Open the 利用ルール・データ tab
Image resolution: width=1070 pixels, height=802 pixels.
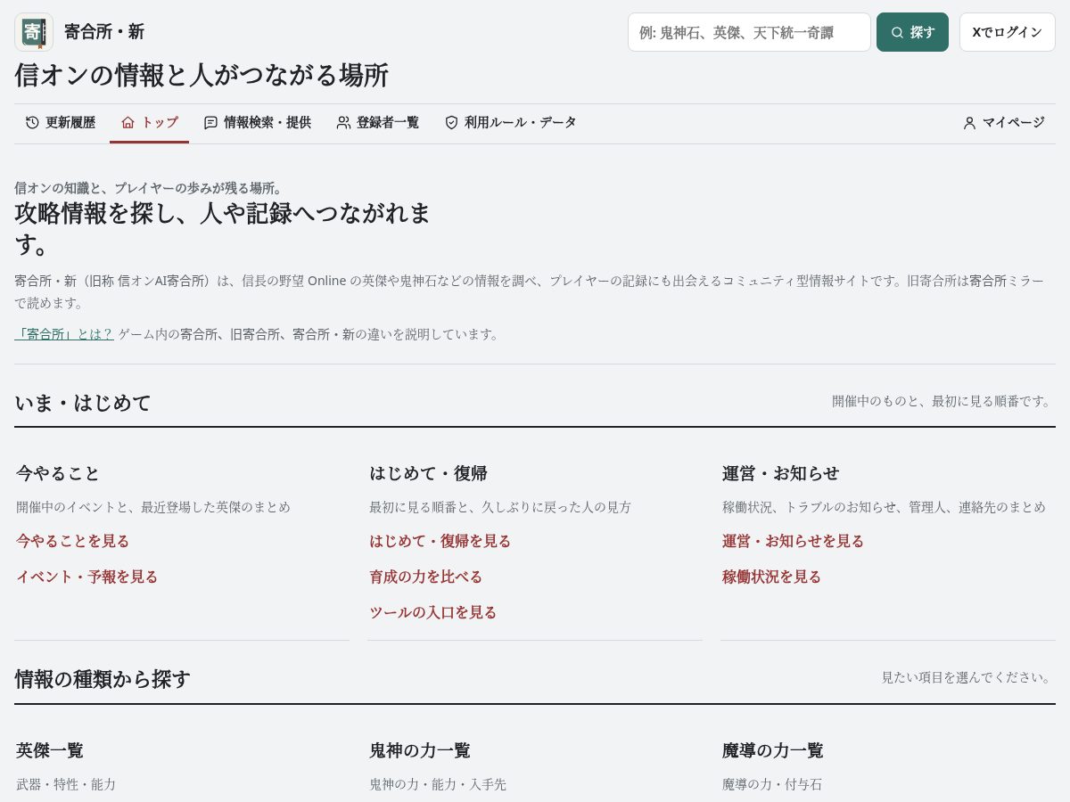click(x=510, y=123)
